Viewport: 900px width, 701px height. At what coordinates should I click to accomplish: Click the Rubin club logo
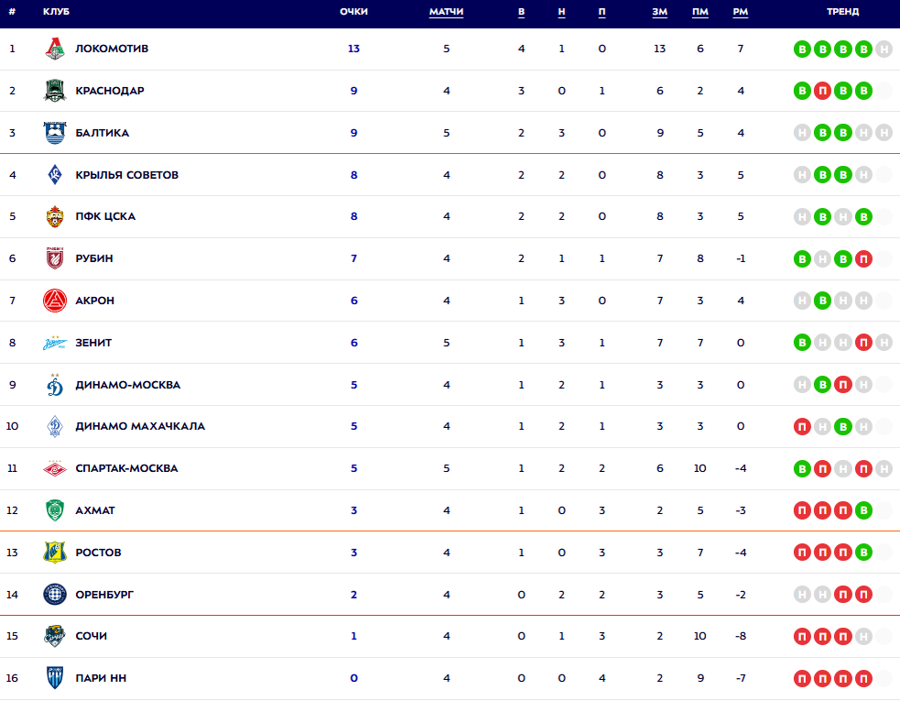click(x=56, y=259)
